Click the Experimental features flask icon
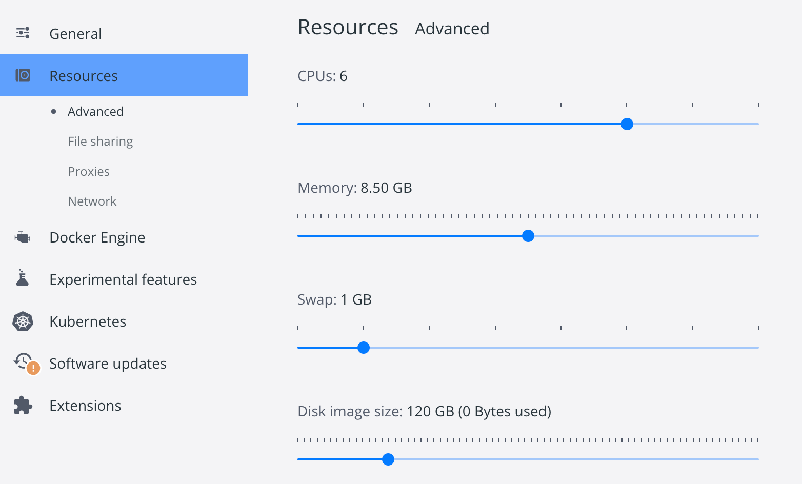Viewport: 802px width, 484px height. pos(22,278)
